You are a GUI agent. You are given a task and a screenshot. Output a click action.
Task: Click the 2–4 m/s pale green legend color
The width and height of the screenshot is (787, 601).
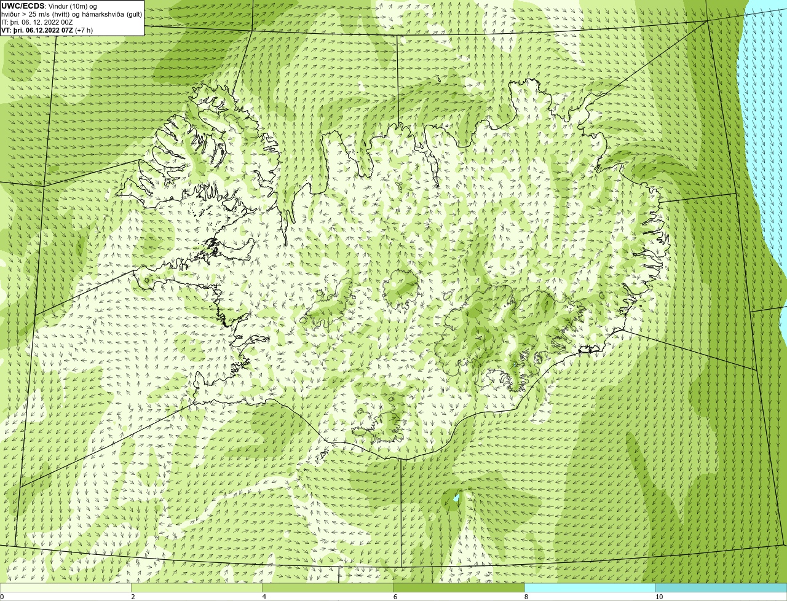coord(197,588)
